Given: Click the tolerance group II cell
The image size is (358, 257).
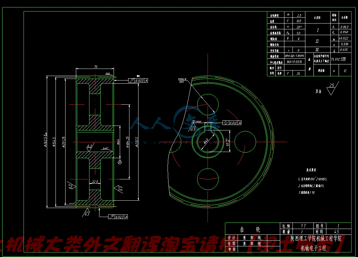Looking at the screenshot, I should tap(318, 41).
